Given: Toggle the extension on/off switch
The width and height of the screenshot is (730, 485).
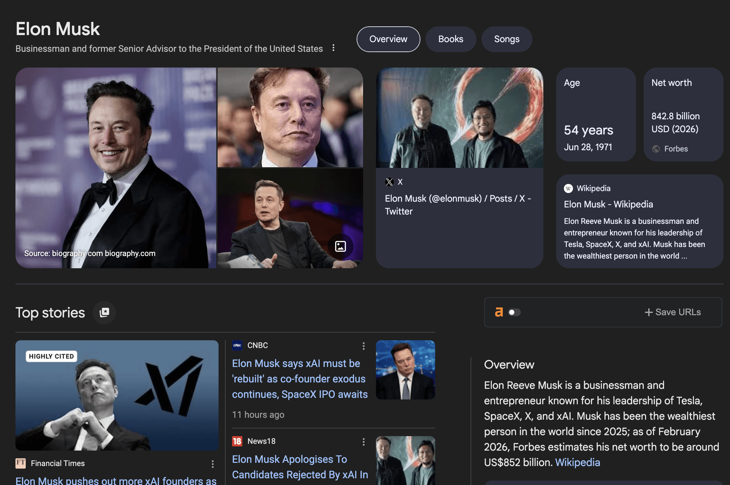Looking at the screenshot, I should (514, 312).
